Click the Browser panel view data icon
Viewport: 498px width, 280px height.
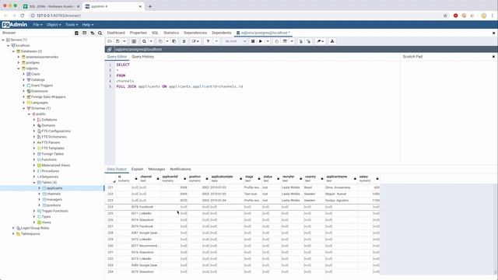pyautogui.click(x=85, y=33)
